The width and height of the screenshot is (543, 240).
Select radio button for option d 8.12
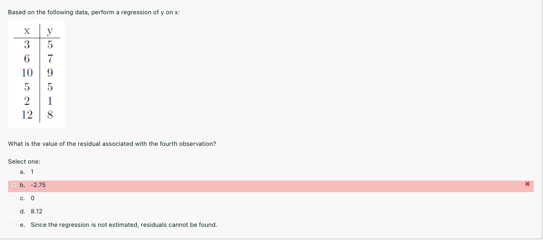[14, 211]
